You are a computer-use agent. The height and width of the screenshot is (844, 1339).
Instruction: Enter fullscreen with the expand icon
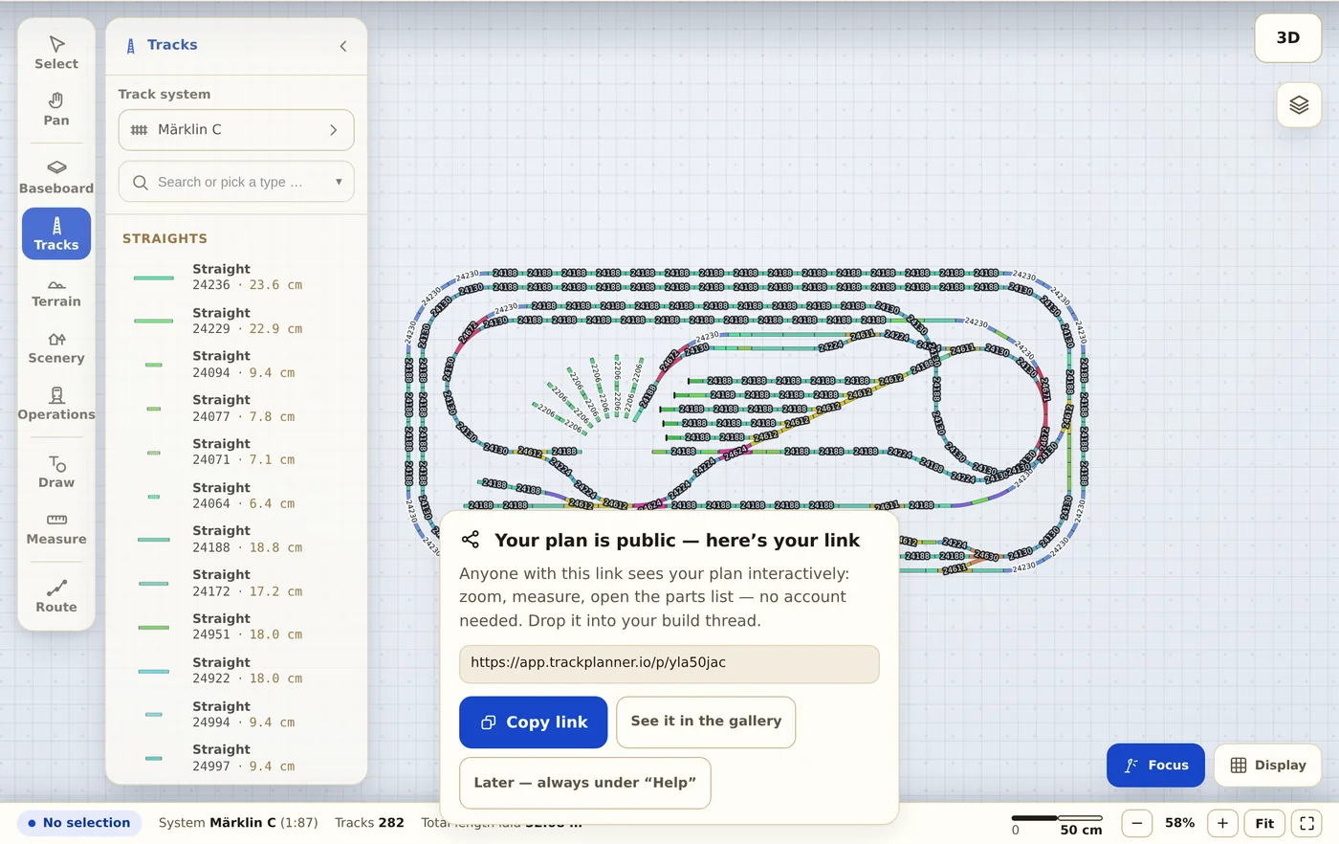(x=1307, y=823)
